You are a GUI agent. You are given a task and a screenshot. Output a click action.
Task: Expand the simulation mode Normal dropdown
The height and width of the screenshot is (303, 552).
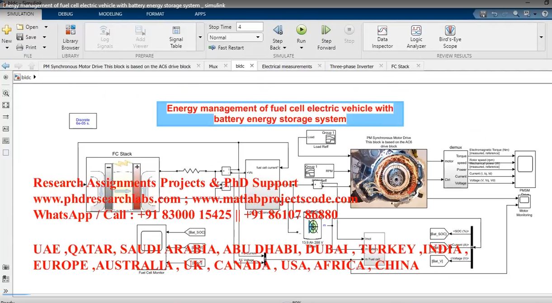(258, 38)
